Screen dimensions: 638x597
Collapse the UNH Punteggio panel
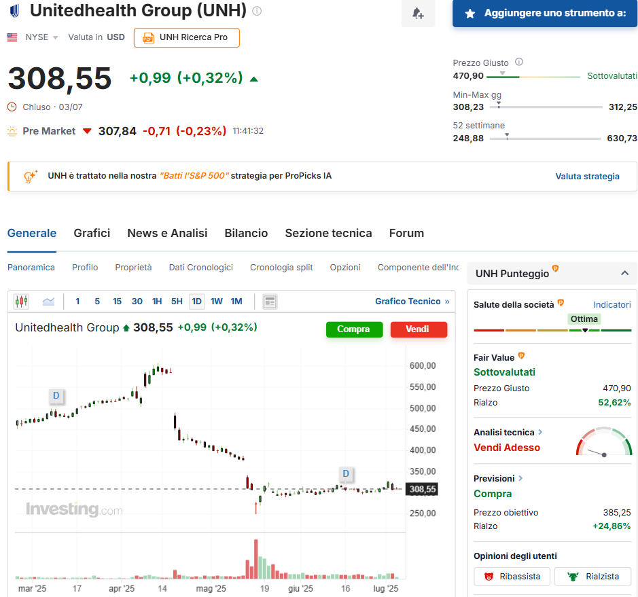click(624, 273)
